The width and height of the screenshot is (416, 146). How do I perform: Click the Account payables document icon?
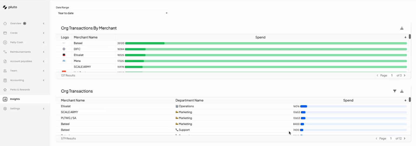click(5, 61)
